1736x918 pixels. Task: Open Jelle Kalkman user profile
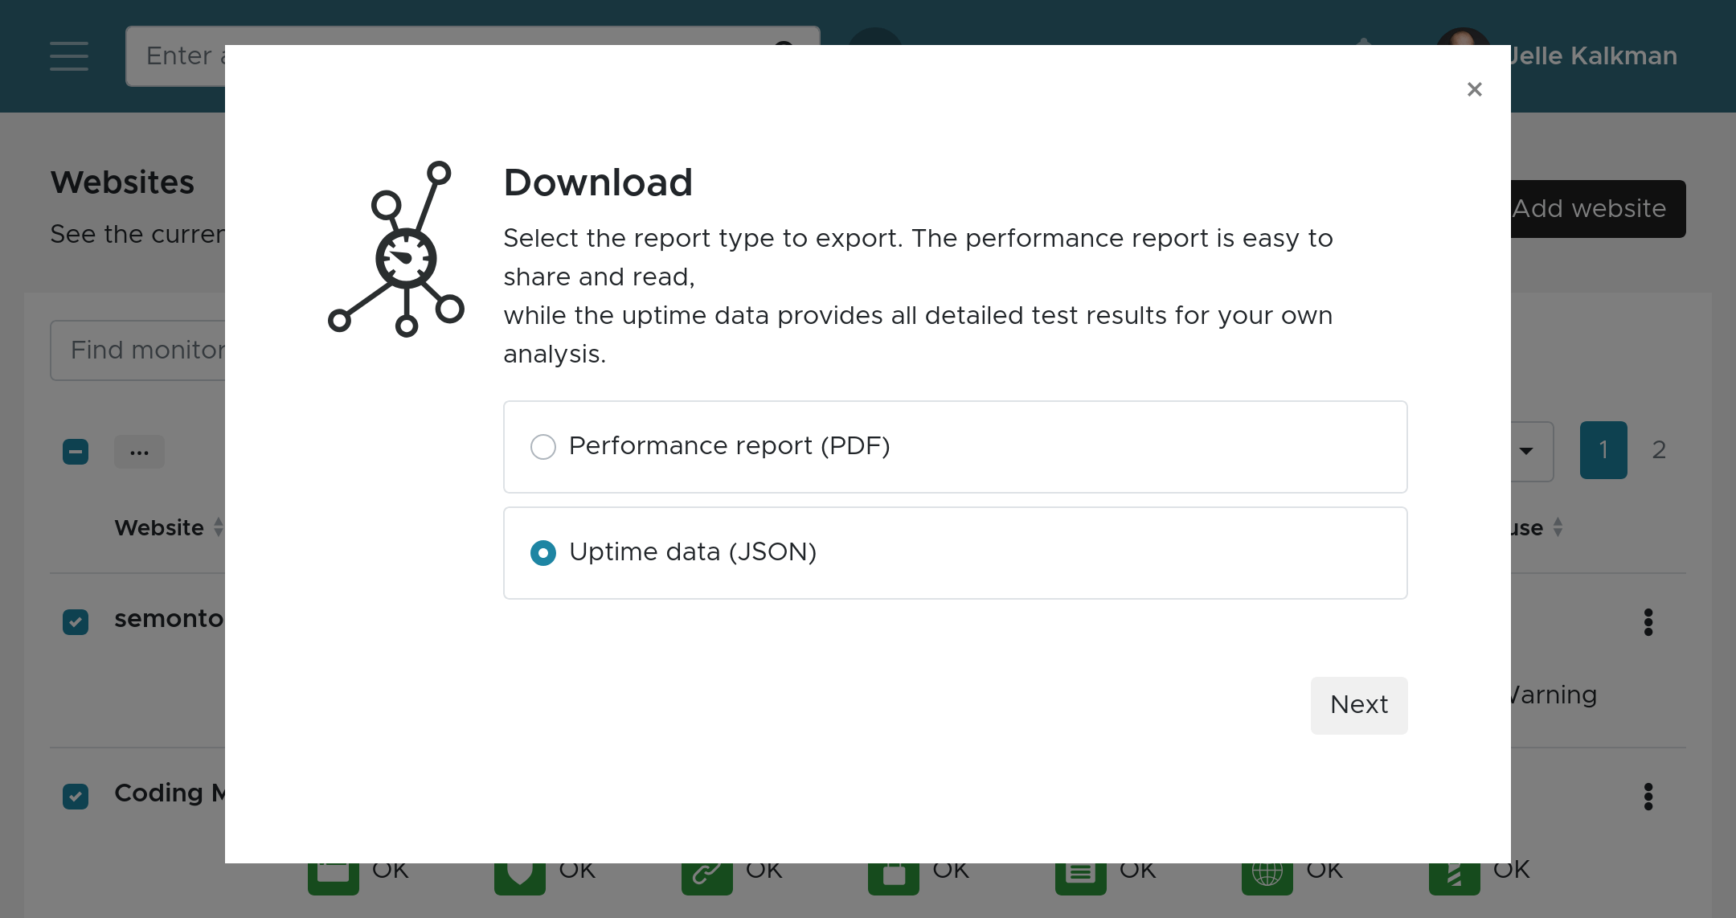click(1591, 56)
